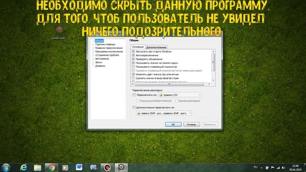Select 'Общие' in settings tree

[x=99, y=41]
